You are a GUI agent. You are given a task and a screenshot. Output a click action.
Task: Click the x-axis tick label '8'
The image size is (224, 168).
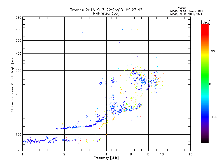click(148, 154)
